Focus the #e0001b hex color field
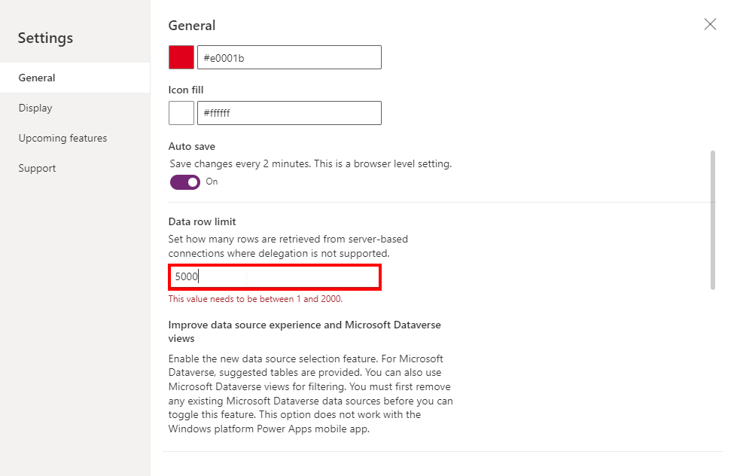This screenshot has width=734, height=476. pos(289,58)
